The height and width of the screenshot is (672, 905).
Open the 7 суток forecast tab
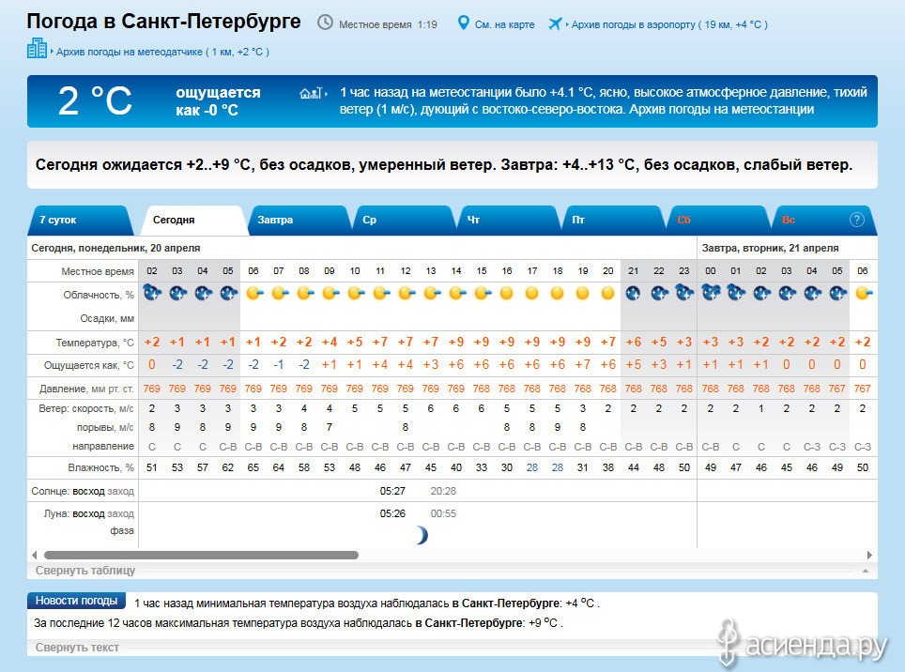click(58, 220)
